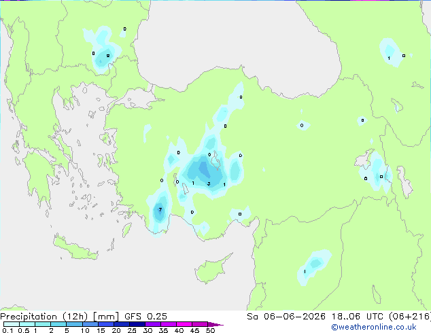Click the "0.5" legend tick label
The image size is (431, 333).
23,330
